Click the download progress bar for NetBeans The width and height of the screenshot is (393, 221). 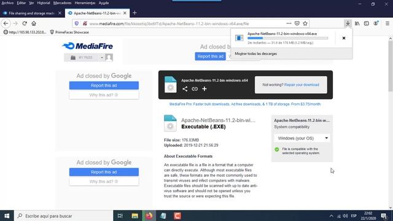(x=287, y=38)
